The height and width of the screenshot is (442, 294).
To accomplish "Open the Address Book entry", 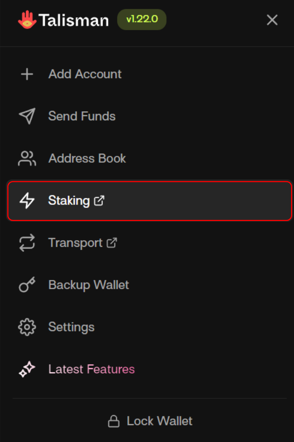I will (x=87, y=158).
